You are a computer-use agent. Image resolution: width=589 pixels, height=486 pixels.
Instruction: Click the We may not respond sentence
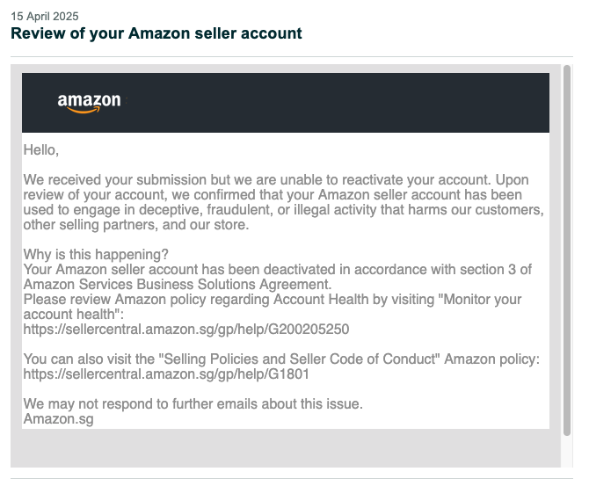pyautogui.click(x=193, y=403)
